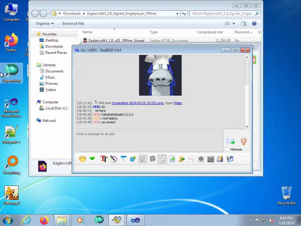301x226 pixels.
Task: Click Extract all files in Explorer
Action: 73,24
